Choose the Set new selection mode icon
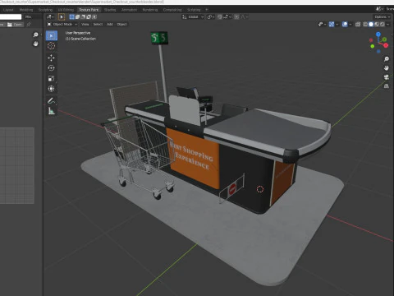 71,17
